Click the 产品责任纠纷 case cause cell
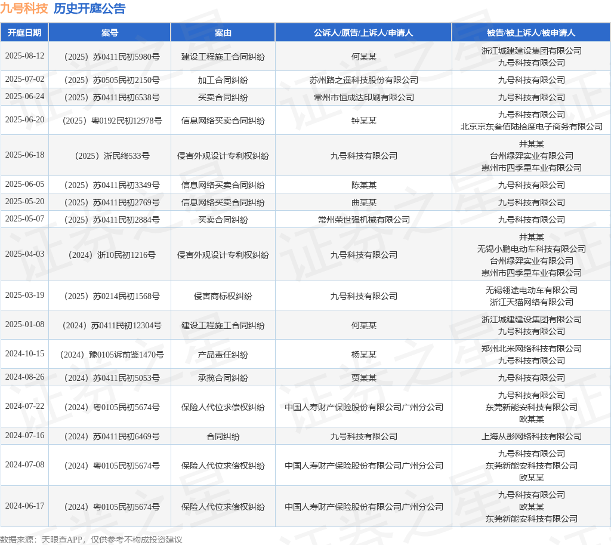The height and width of the screenshot is (545, 611). click(x=223, y=355)
